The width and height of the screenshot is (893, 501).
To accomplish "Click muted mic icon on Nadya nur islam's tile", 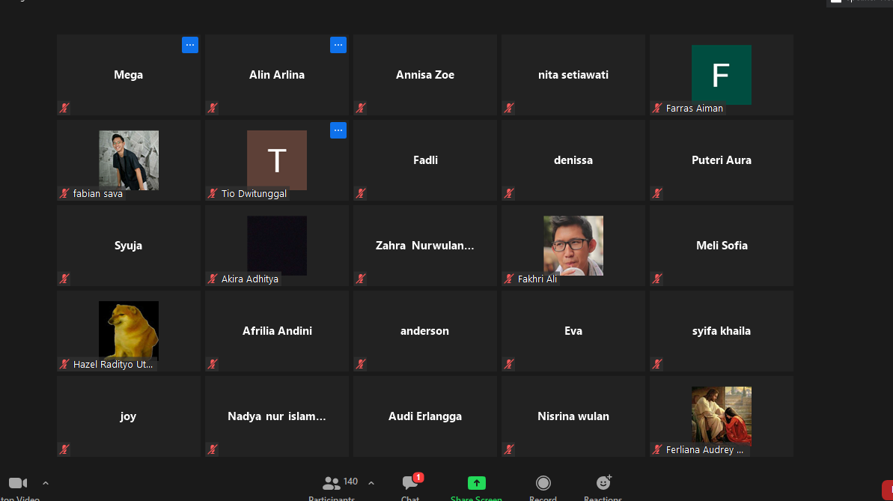I will click(x=213, y=449).
